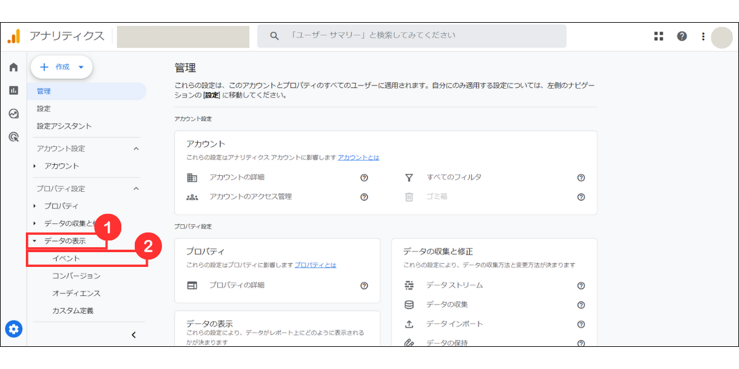Collapse the sidebar with left arrow
739x369 pixels.
click(134, 335)
